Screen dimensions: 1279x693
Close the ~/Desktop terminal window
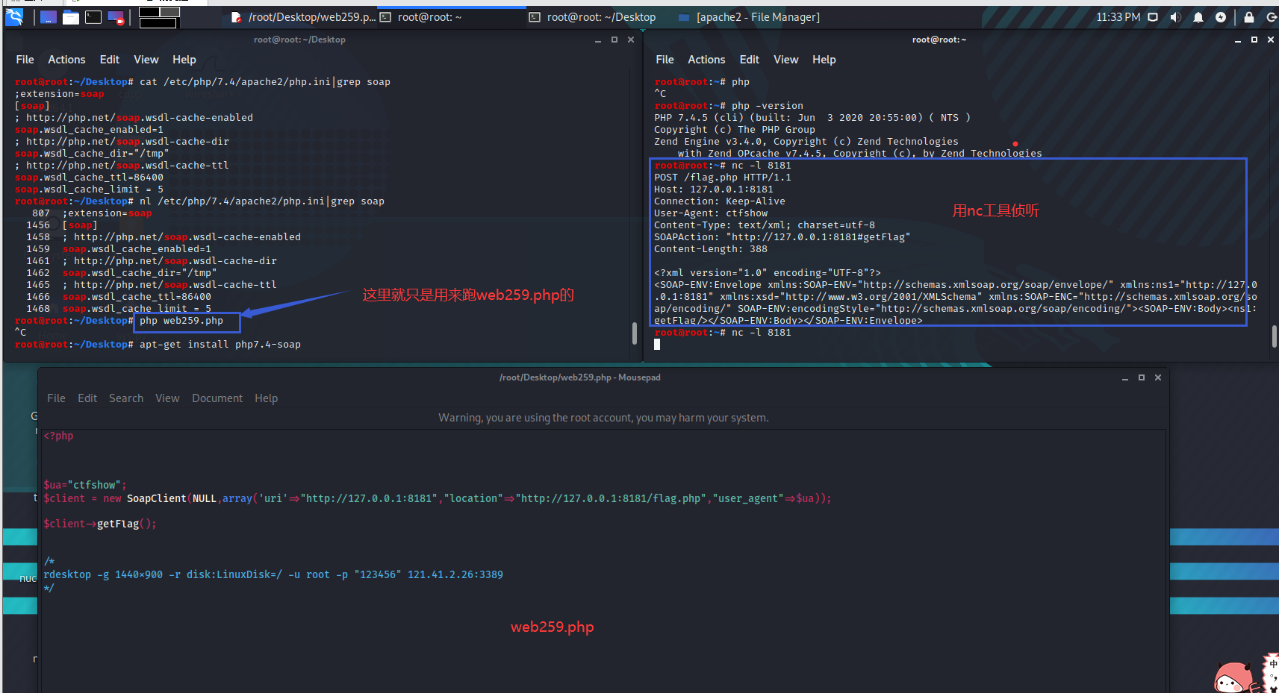(x=631, y=40)
